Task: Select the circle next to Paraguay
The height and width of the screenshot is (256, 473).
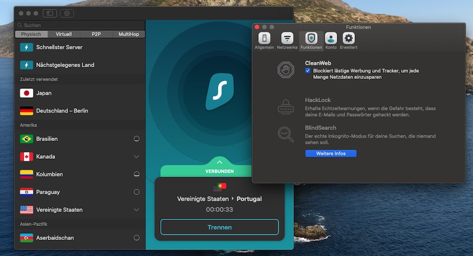Action: [136, 192]
